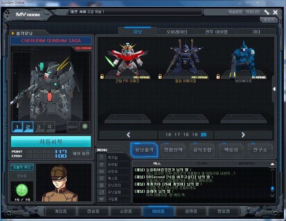This screenshot has width=286, height=221.
Task: Click the 퀘스트 quest menu icon
Action: (101, 178)
